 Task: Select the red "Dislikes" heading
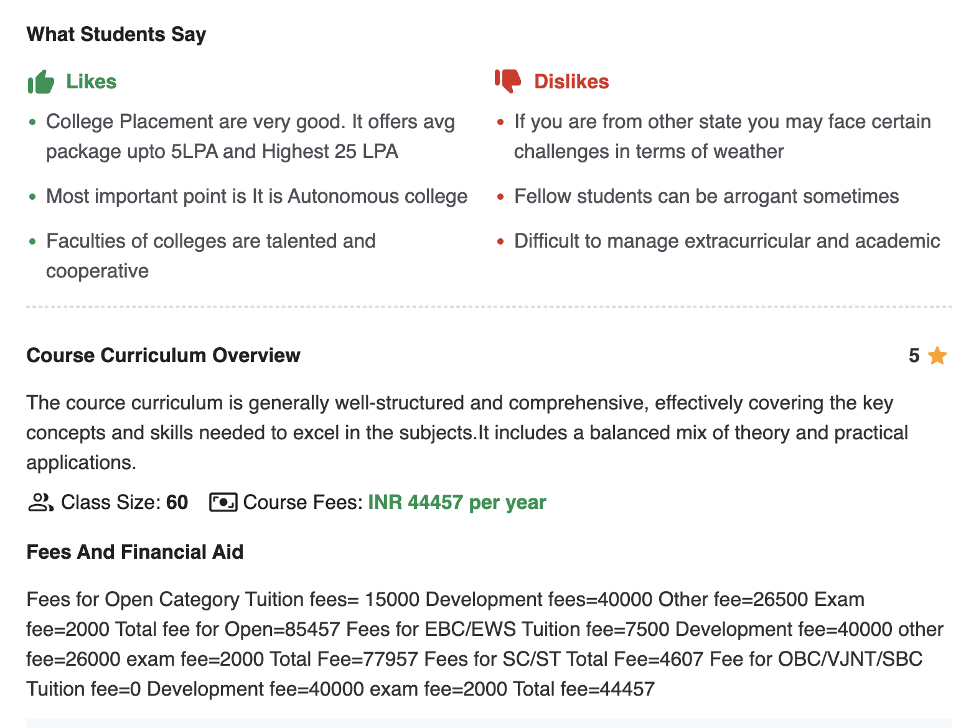click(571, 82)
